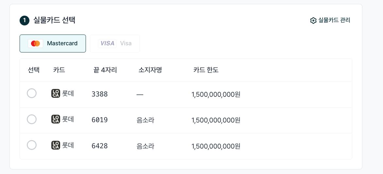The width and height of the screenshot is (383, 174).
Task: Click the LOCA icon in the 3388 row
Action: click(x=56, y=93)
